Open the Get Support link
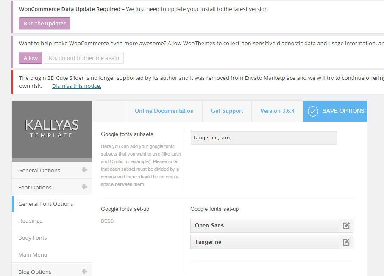Screen dimensions: 384x276 (227, 111)
